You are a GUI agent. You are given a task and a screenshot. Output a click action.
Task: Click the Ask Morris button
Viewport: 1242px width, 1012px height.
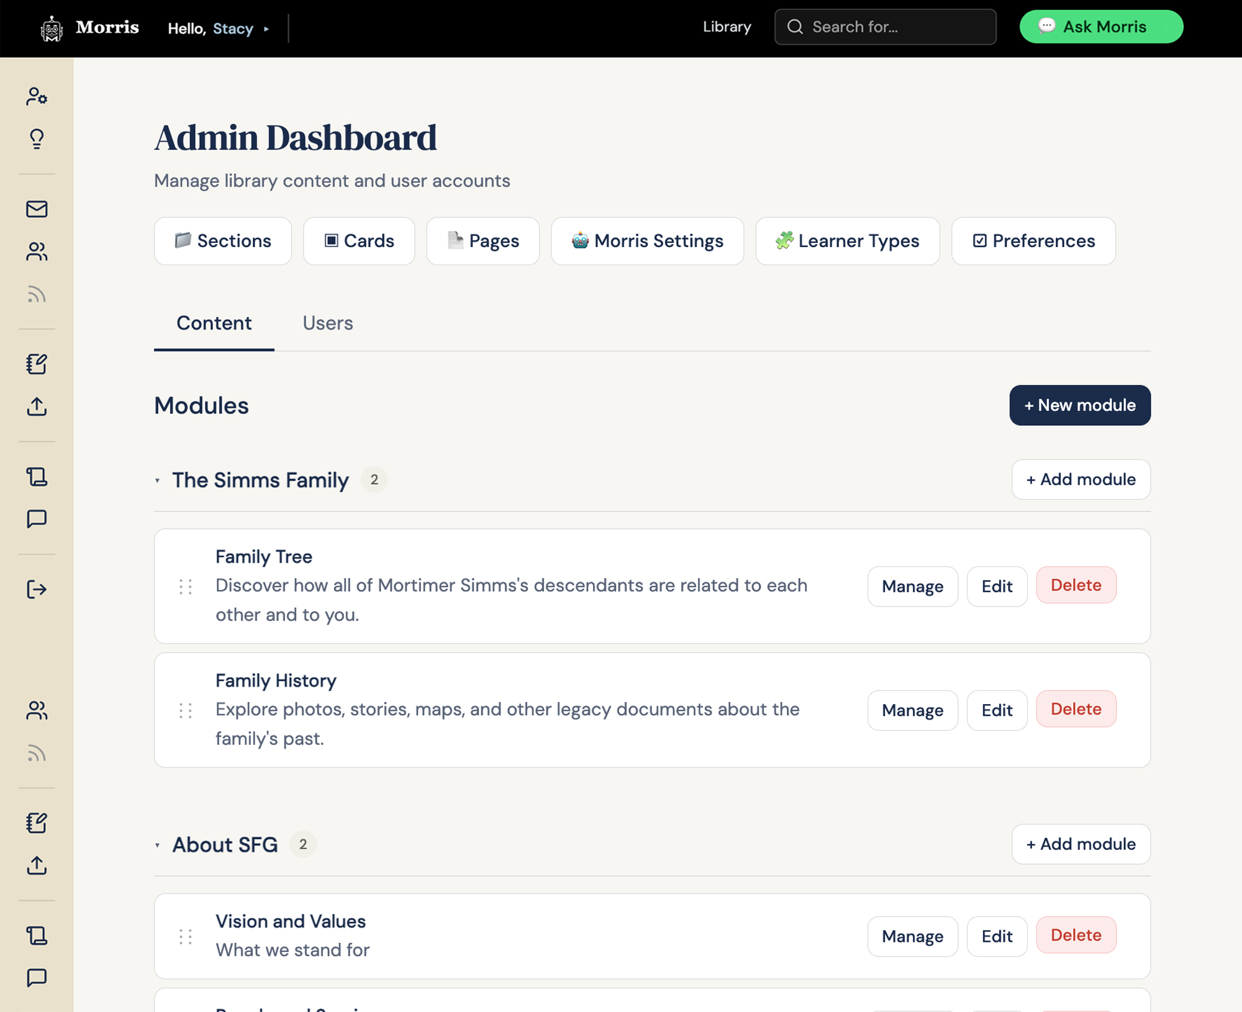click(1101, 27)
